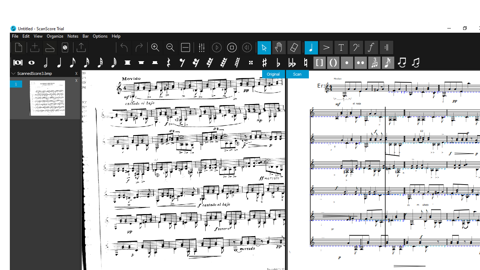The height and width of the screenshot is (270, 480).
Task: Click the import file icon
Action: coord(35,47)
